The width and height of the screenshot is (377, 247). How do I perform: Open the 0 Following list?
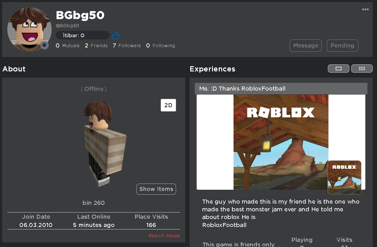click(160, 46)
